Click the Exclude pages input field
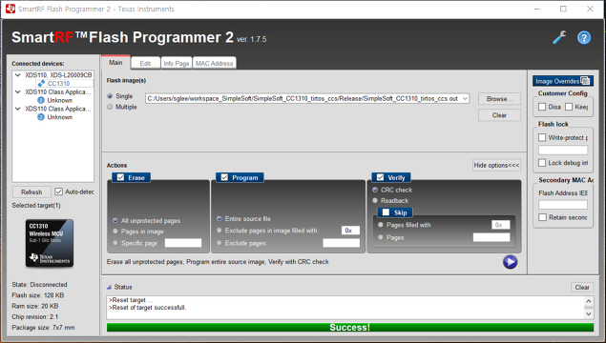This screenshot has width=606, height=343. [342, 243]
